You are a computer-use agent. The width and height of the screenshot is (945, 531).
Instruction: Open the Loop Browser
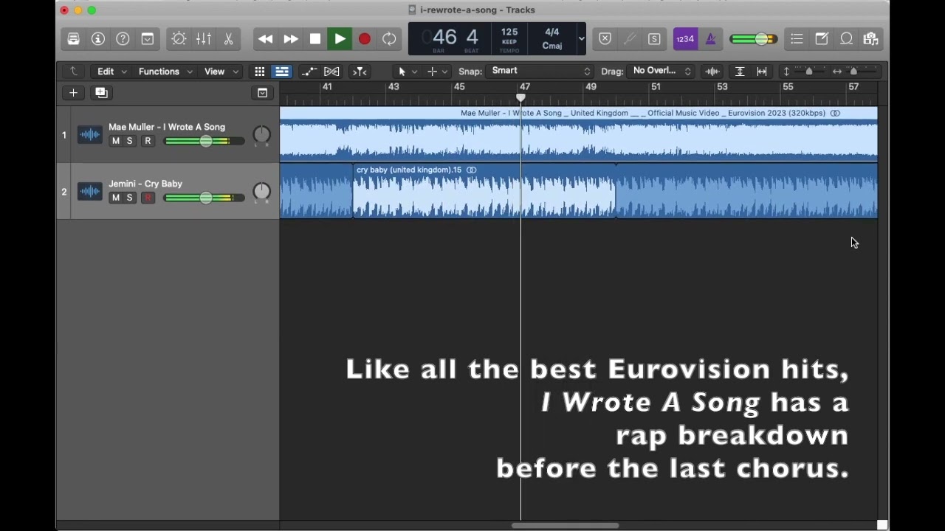tap(846, 39)
